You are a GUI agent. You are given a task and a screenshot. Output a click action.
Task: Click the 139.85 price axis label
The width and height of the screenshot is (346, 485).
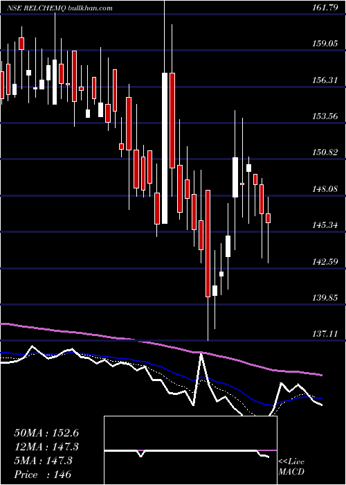(325, 297)
